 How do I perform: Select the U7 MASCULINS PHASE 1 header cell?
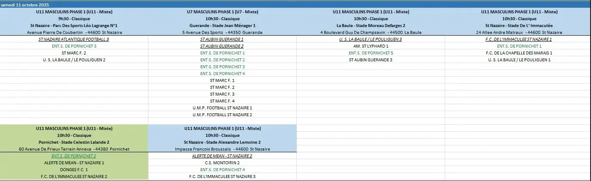[222, 12]
